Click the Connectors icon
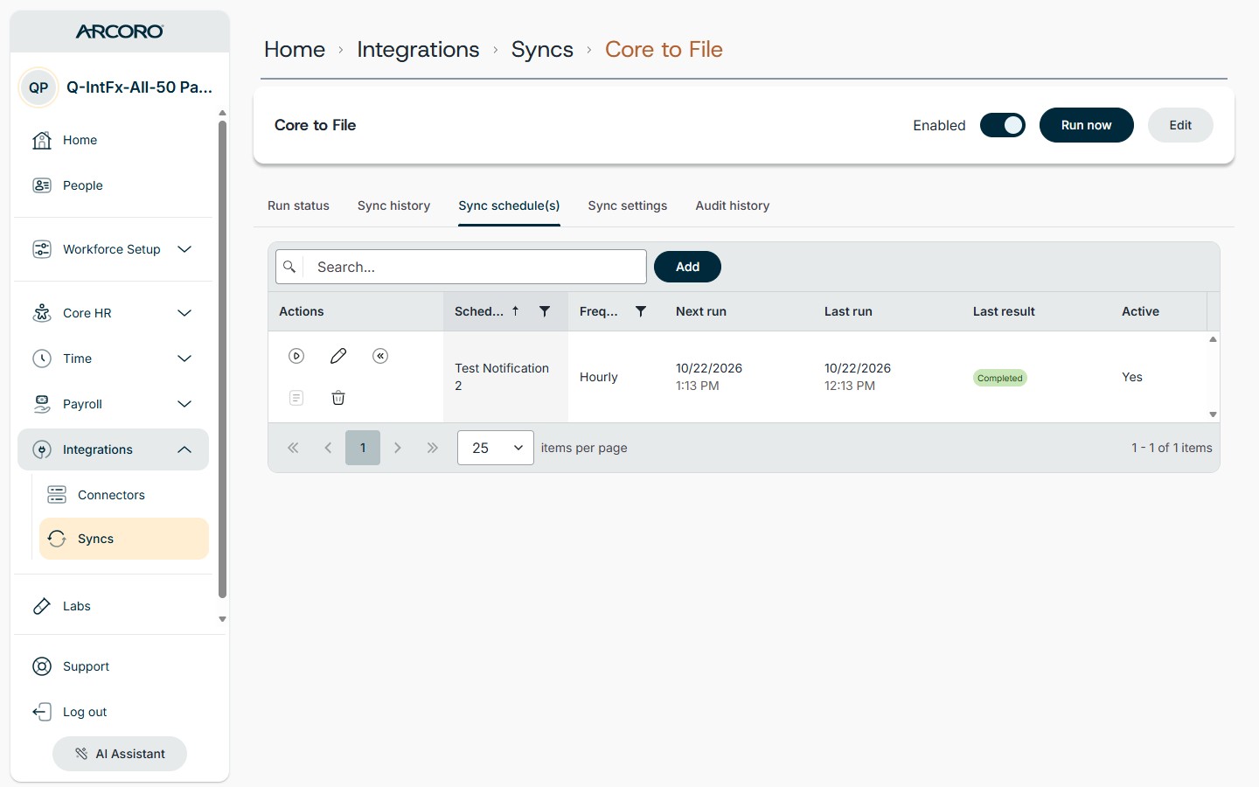This screenshot has height=787, width=1259. (x=57, y=495)
